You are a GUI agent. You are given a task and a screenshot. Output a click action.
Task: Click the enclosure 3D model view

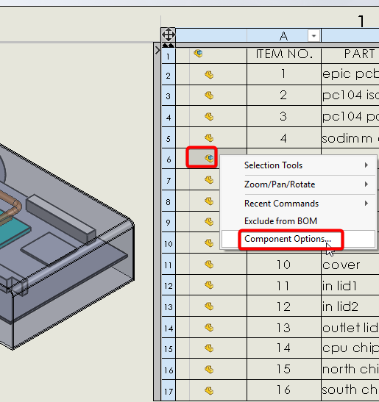(x=67, y=246)
